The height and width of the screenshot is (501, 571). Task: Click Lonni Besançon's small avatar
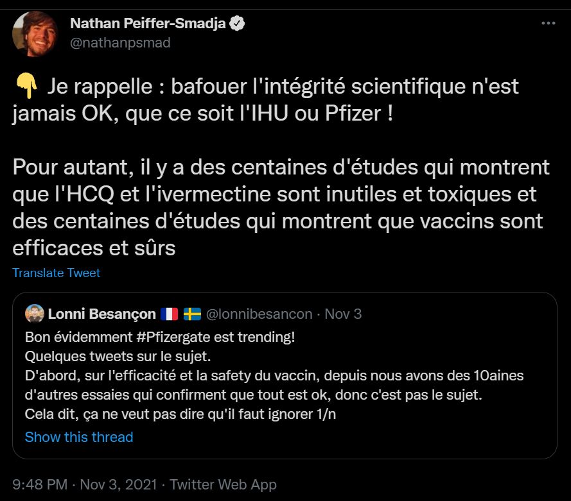(x=34, y=314)
